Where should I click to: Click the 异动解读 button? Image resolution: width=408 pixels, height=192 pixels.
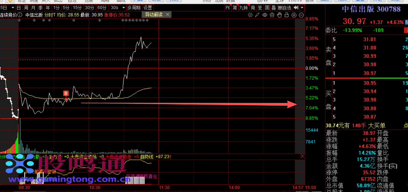click(x=154, y=15)
